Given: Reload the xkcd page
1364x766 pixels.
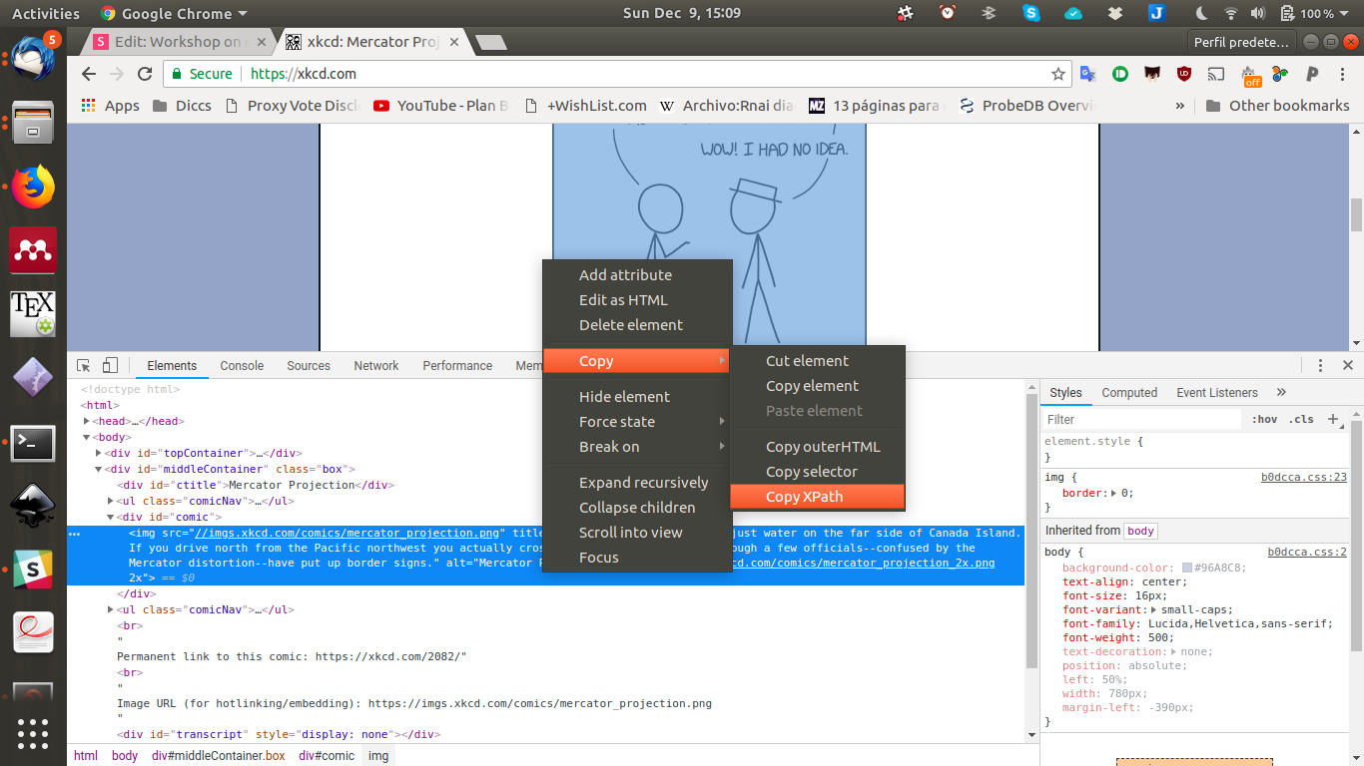Looking at the screenshot, I should tap(145, 74).
